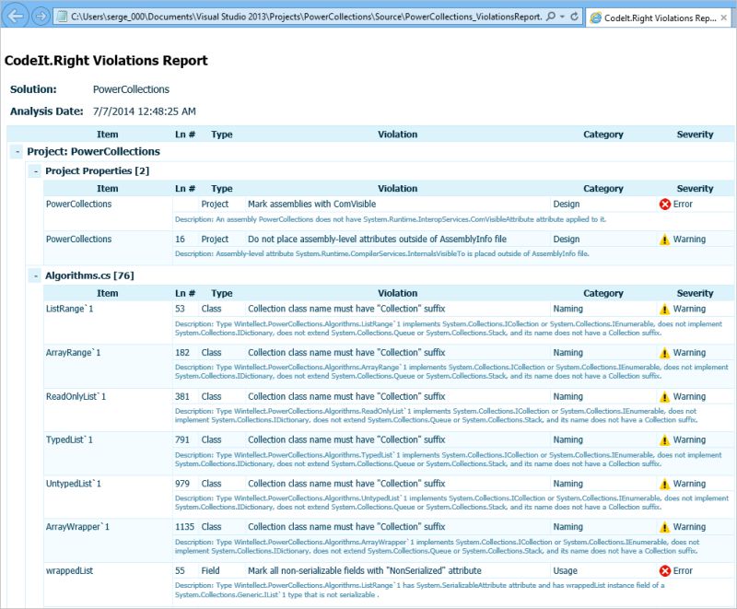Image resolution: width=737 pixels, height=609 pixels.
Task: Click the UntypedList`1 item name
Action: coord(74,484)
